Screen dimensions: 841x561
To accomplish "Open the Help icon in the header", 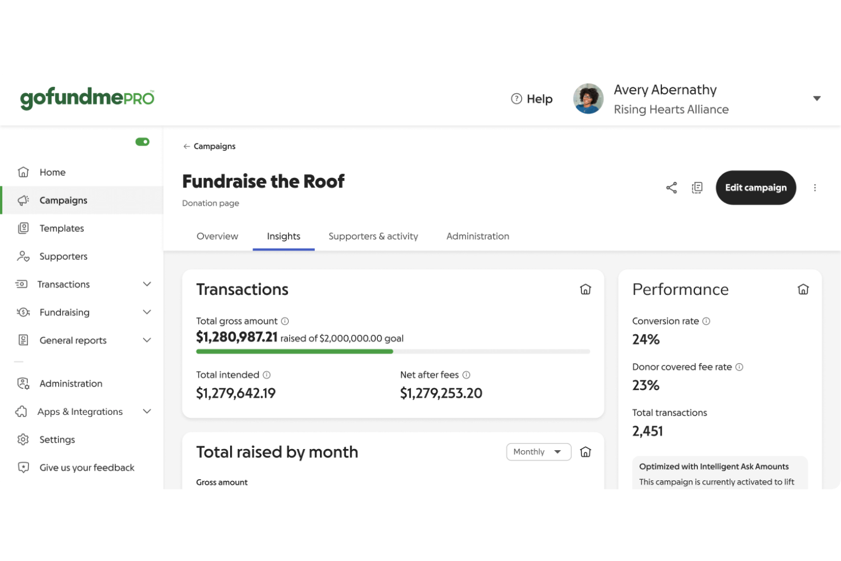I will click(515, 98).
